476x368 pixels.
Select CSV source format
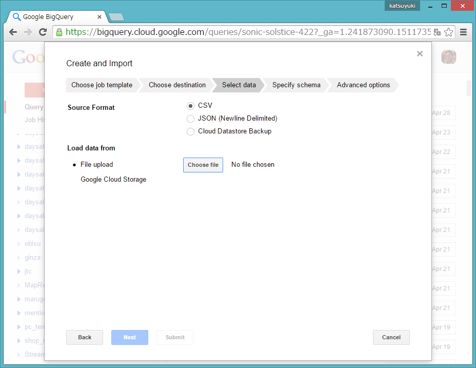[x=190, y=106]
